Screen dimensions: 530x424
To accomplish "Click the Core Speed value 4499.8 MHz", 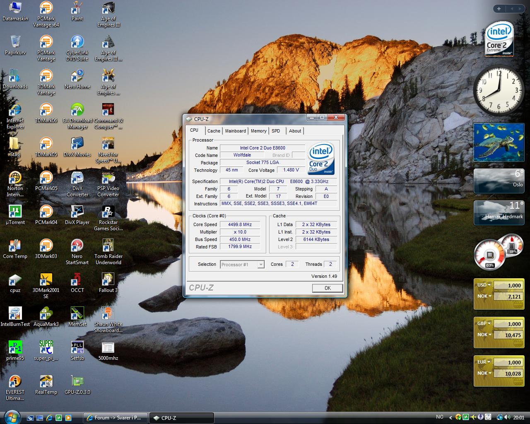I will tap(240, 224).
